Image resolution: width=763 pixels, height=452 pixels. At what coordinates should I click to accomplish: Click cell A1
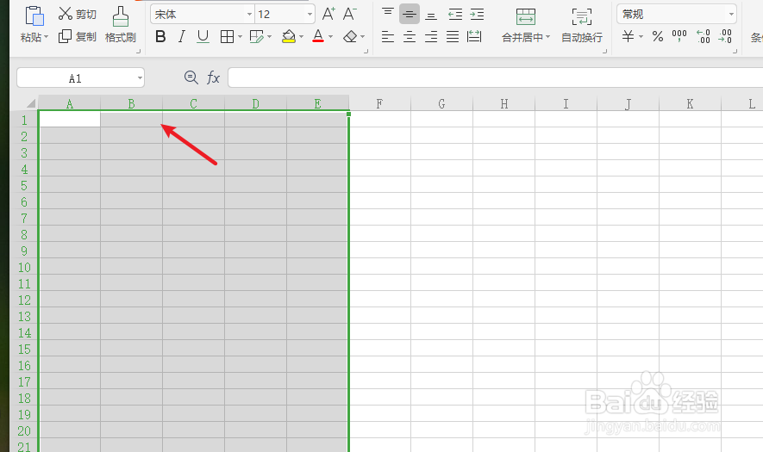pos(70,120)
